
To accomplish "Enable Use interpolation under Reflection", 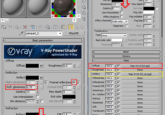I will pos(38,96).
